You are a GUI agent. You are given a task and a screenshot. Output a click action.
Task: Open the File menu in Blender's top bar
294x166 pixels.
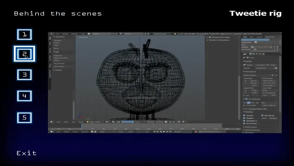(x=58, y=34)
